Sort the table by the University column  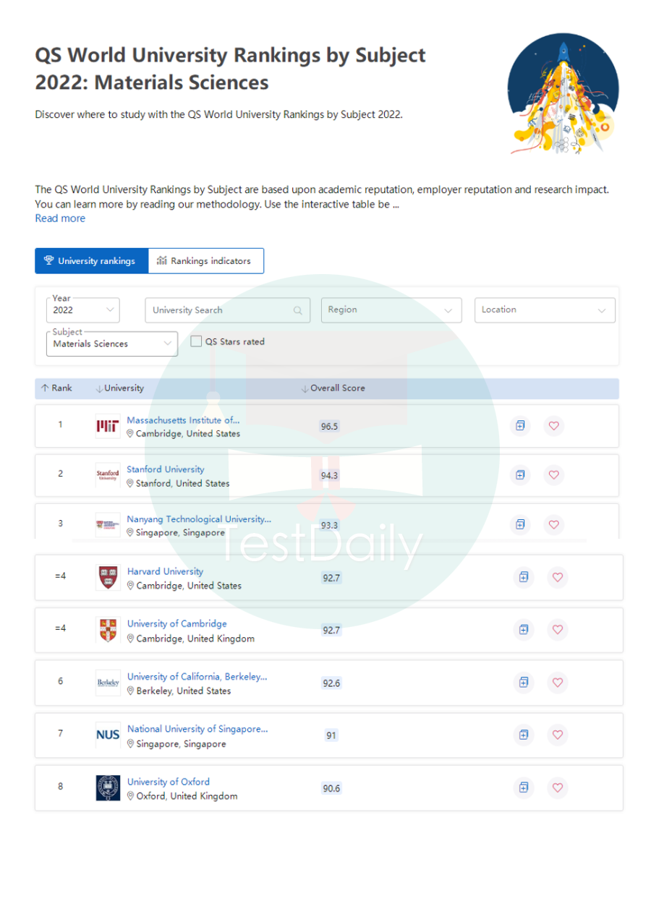(x=120, y=388)
